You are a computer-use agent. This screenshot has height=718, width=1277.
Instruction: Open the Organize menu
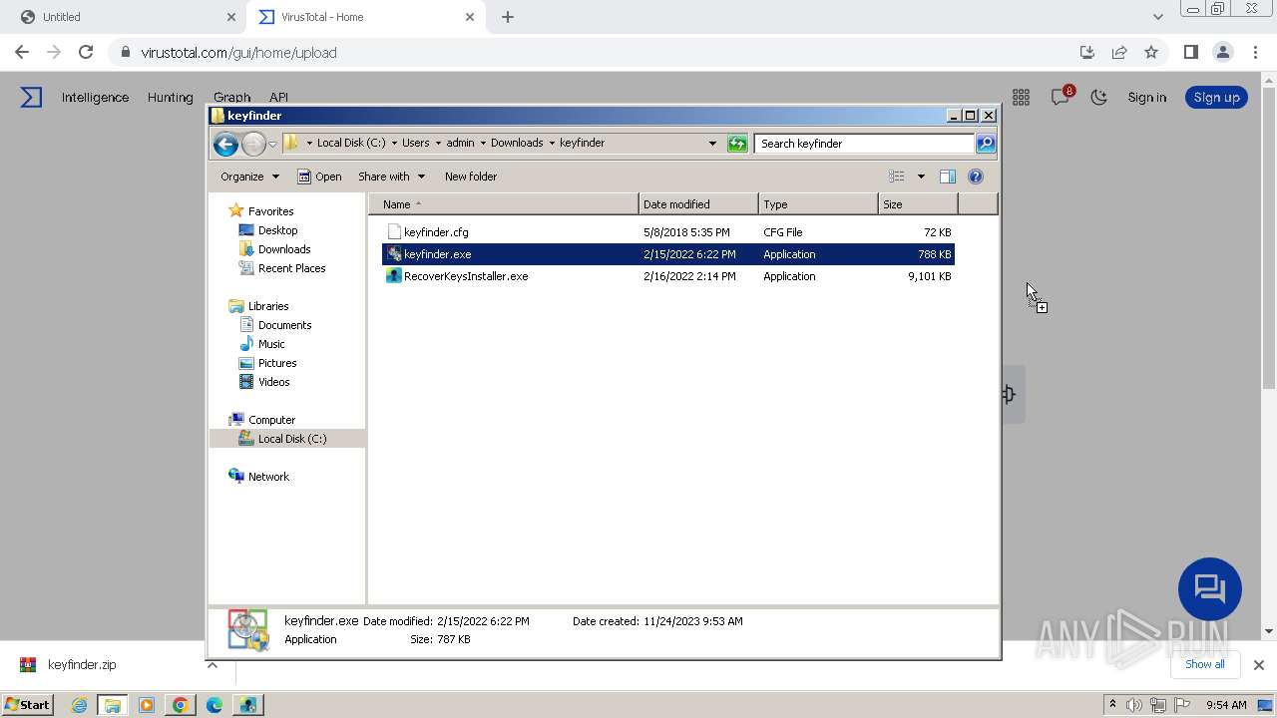click(x=249, y=177)
